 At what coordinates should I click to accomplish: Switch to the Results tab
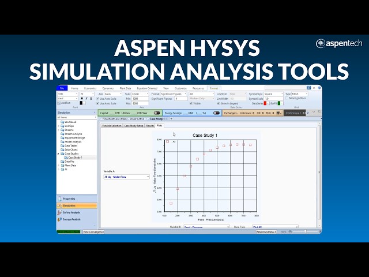tap(150, 126)
